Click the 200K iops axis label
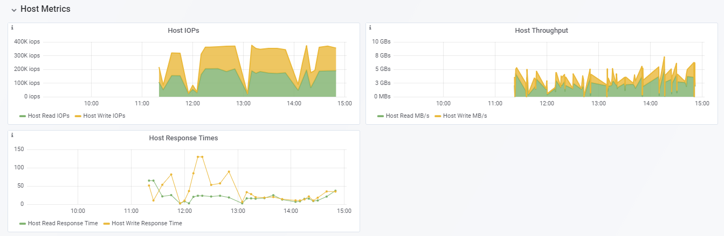The image size is (724, 236). click(27, 69)
